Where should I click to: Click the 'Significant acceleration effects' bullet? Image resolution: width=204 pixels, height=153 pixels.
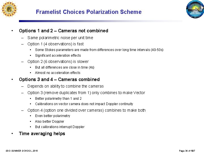click(58, 56)
